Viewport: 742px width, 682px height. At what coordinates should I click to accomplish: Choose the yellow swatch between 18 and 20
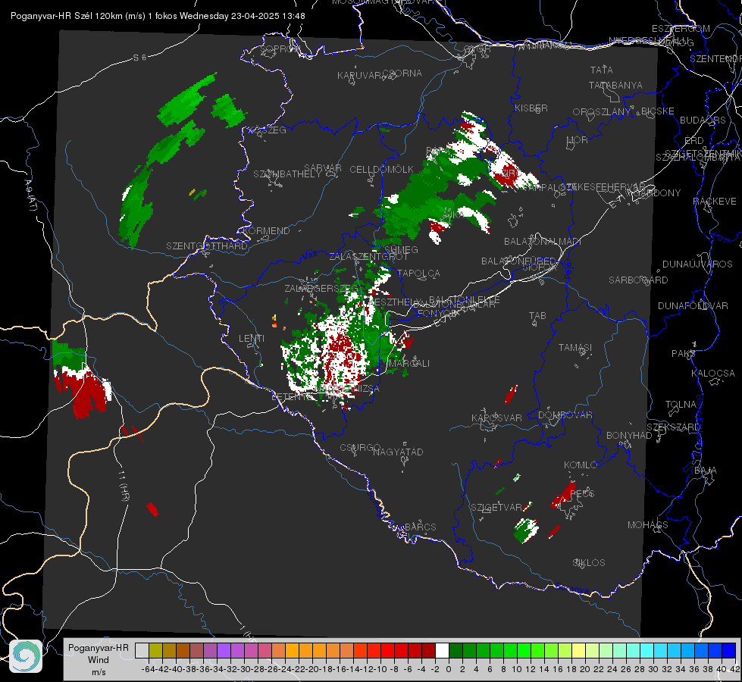[579, 650]
